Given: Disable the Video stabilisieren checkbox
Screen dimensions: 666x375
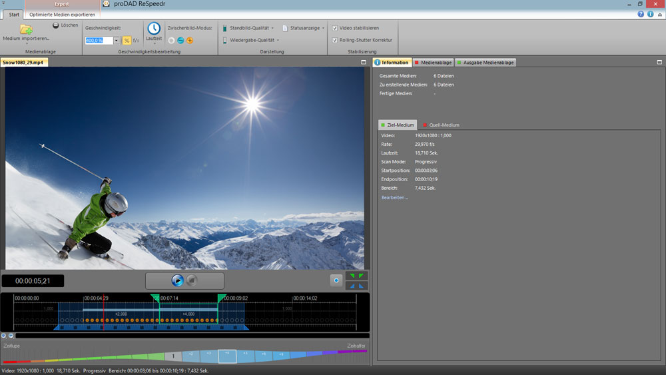Looking at the screenshot, I should [x=334, y=29].
